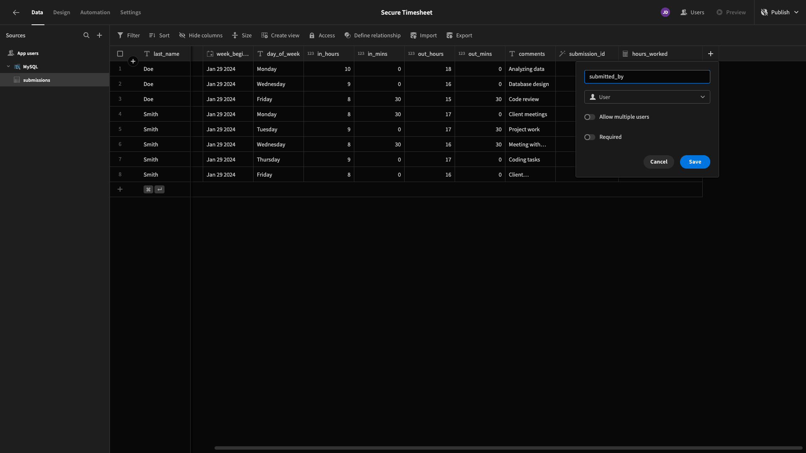Collapse the MySQL source tree
The width and height of the screenshot is (806, 453).
tap(8, 67)
